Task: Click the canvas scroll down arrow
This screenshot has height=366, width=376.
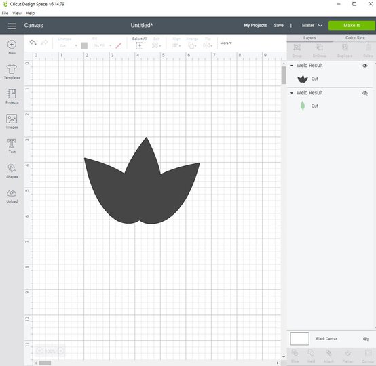Action: [x=284, y=357]
